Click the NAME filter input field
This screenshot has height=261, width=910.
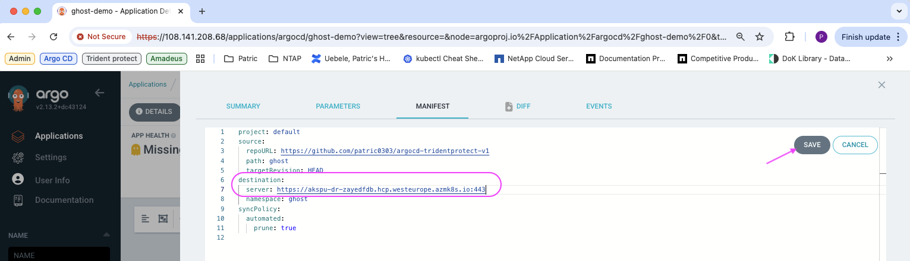coord(59,254)
